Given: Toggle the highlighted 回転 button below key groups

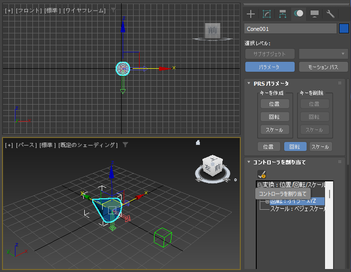Looking at the screenshot, I should [295, 147].
